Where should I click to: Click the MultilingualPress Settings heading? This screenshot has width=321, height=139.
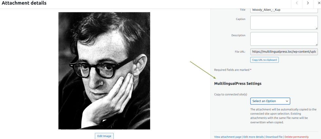238,83
